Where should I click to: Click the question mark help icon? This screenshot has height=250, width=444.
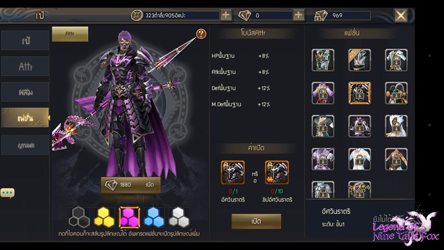pos(201,34)
